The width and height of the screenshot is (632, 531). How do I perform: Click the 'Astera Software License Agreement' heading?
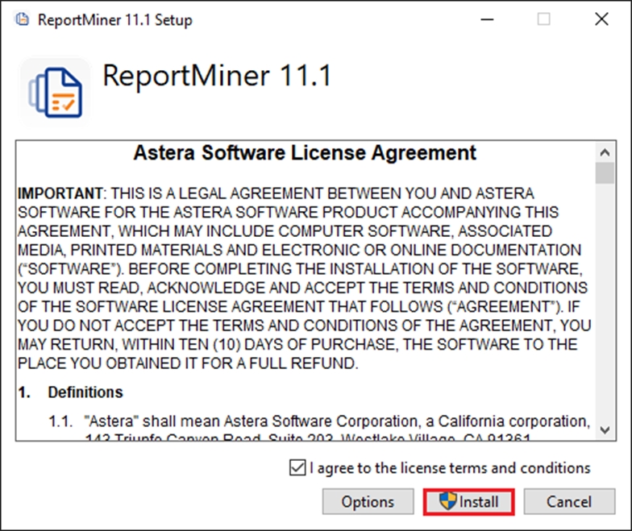click(x=305, y=153)
